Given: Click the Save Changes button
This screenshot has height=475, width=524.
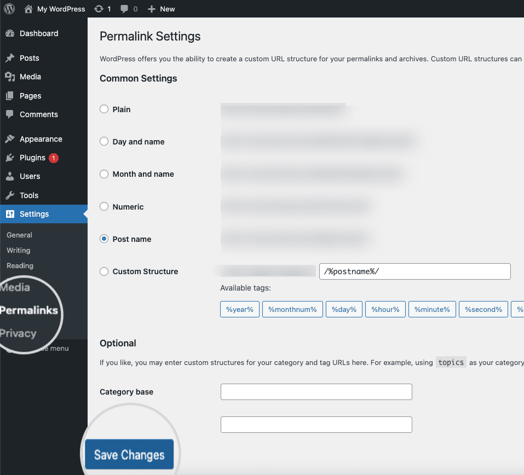Looking at the screenshot, I should [129, 455].
